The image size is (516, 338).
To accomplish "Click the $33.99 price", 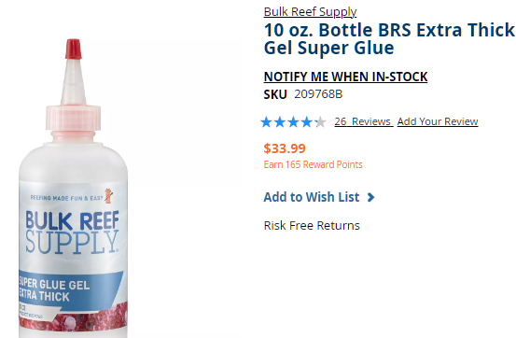I will pos(285,148).
